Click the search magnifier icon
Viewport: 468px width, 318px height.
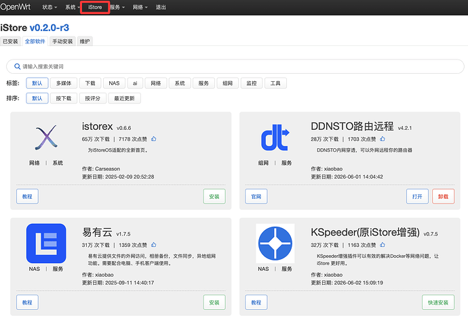point(18,66)
